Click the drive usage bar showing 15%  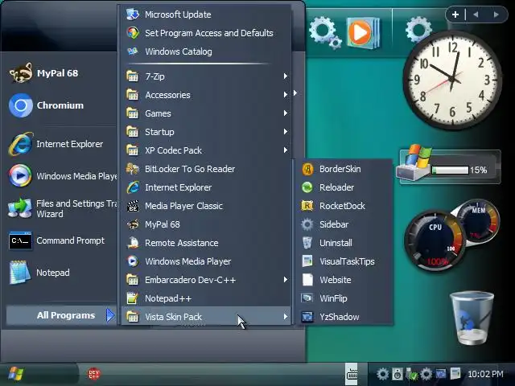450,170
